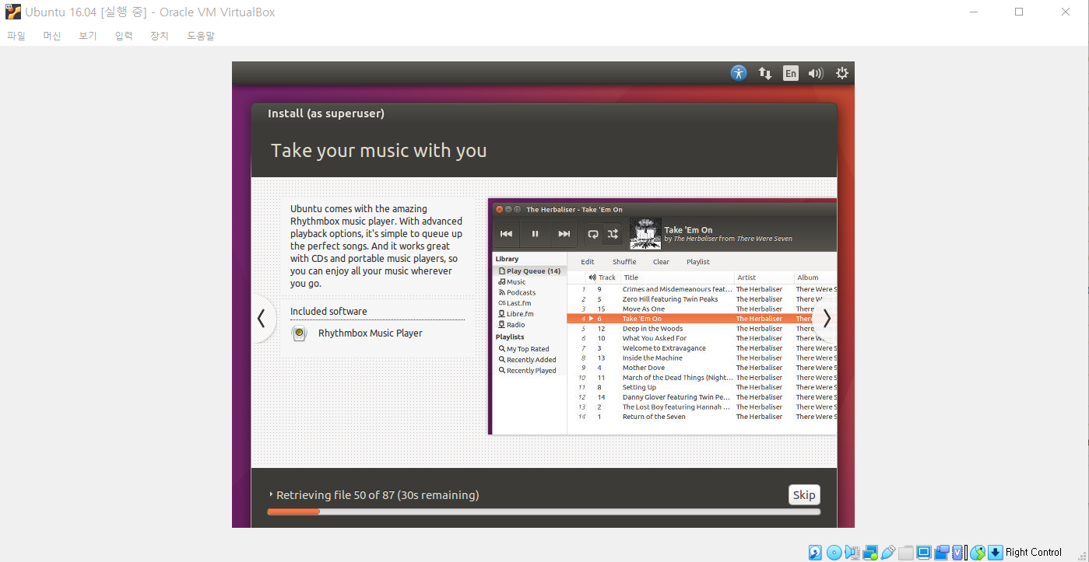This screenshot has width=1089, height=562.
Task: Open the 보기 menu
Action: pyautogui.click(x=88, y=36)
